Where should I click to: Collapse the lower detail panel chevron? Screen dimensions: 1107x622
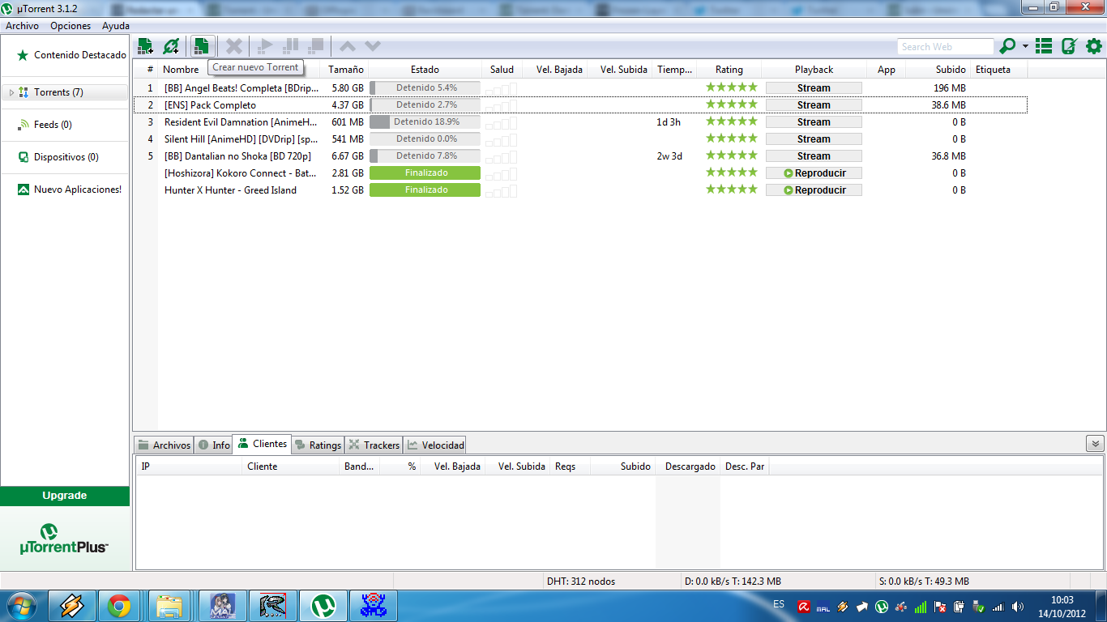1095,444
